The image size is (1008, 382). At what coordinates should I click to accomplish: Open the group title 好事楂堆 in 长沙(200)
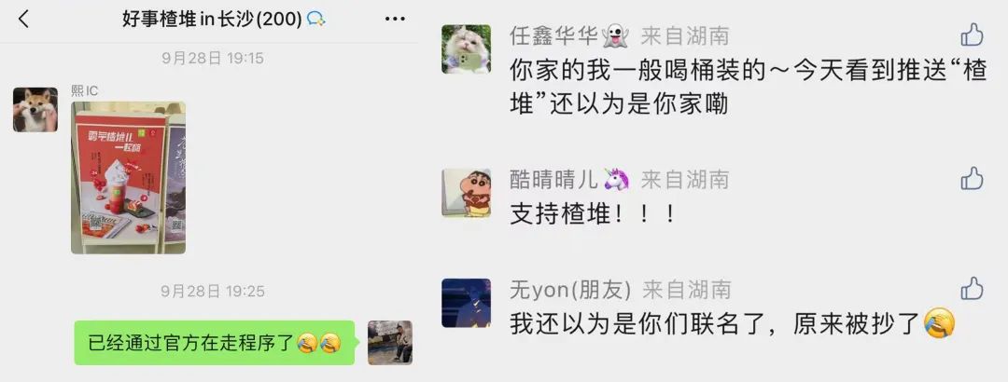(x=212, y=20)
